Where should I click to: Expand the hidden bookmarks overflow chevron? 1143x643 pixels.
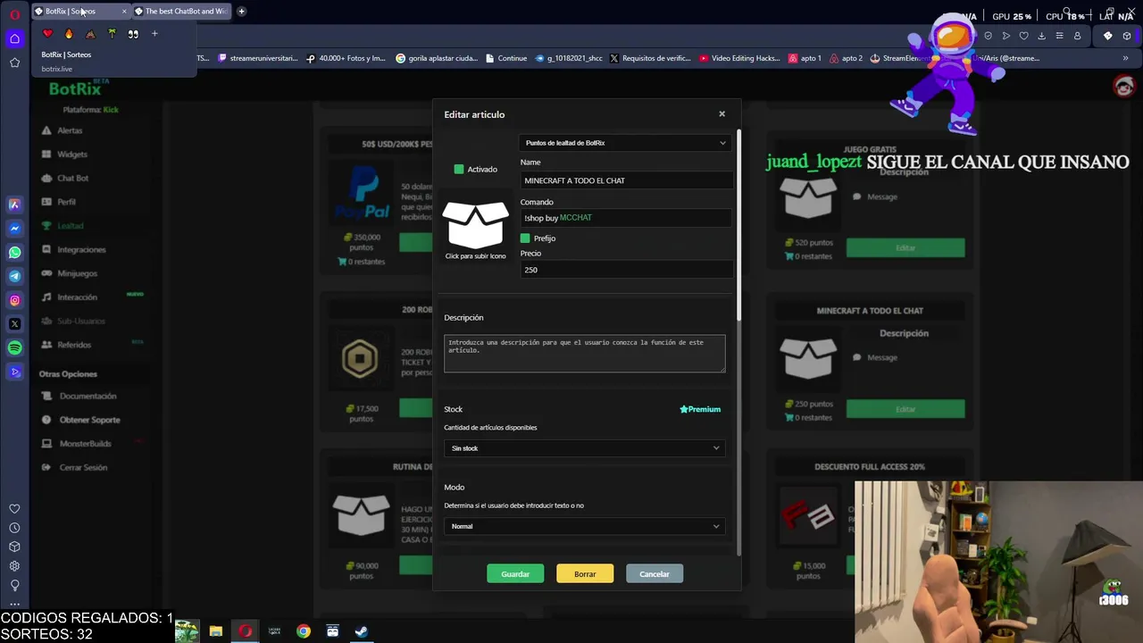coord(1125,58)
